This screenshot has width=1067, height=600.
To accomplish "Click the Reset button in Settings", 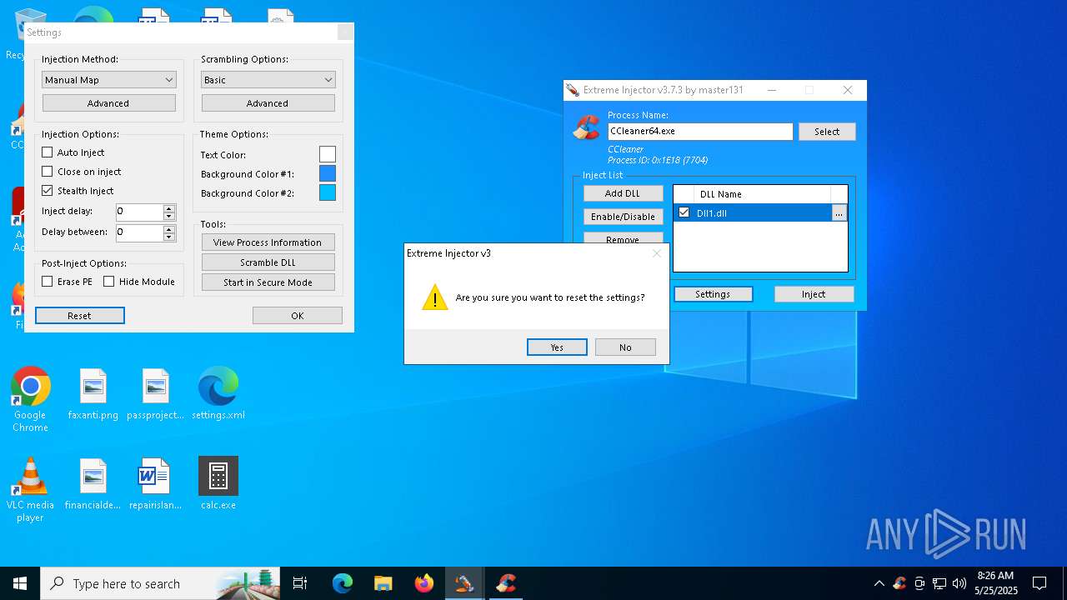I will click(80, 316).
